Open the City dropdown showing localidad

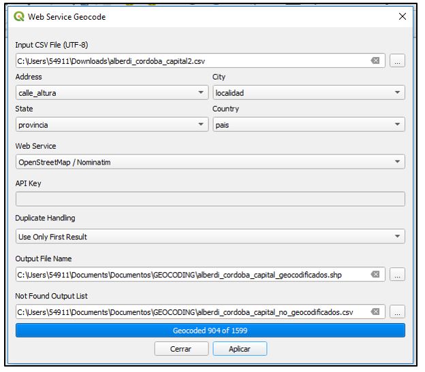coord(309,92)
